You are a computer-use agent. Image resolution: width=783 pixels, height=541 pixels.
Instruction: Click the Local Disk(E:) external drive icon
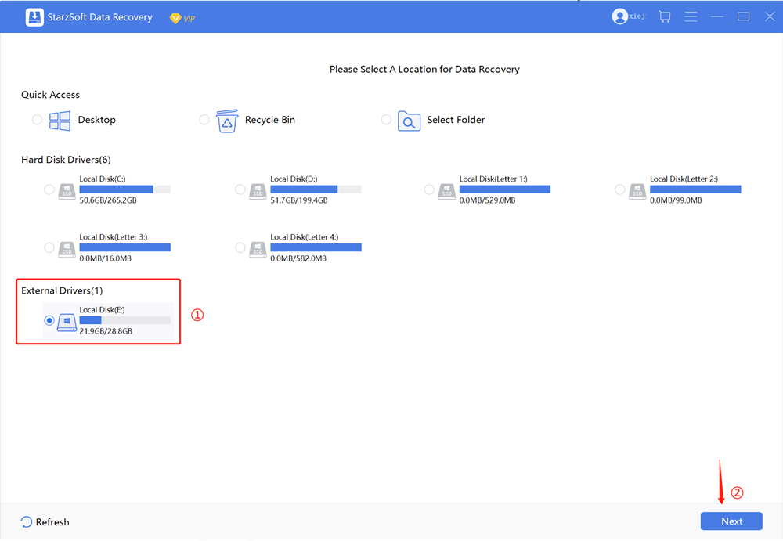click(x=67, y=321)
